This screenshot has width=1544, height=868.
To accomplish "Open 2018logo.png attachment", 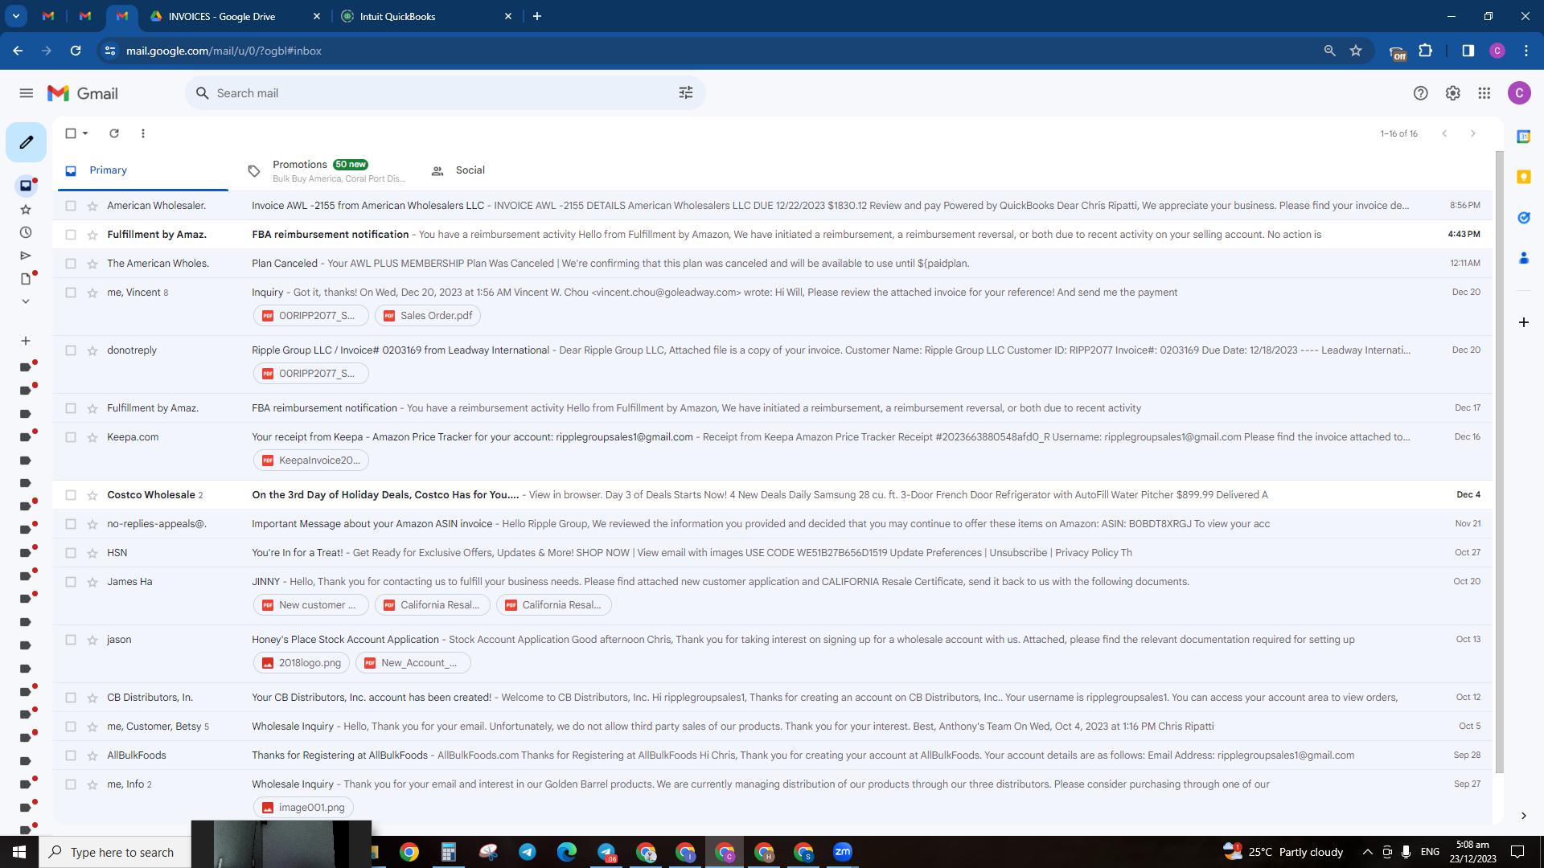I will pyautogui.click(x=302, y=663).
